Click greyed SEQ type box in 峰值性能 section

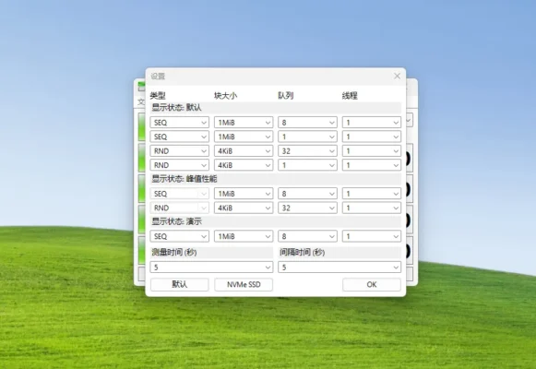180,194
